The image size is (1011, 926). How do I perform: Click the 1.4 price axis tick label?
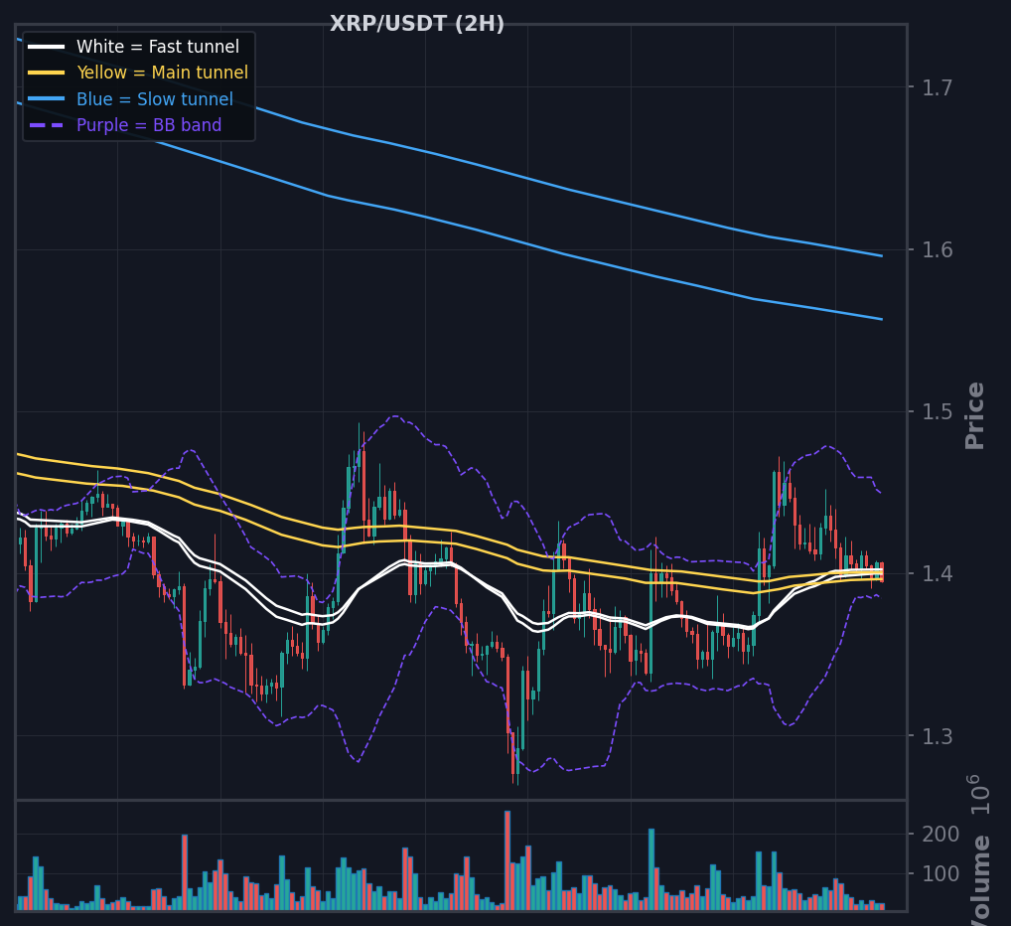click(x=937, y=574)
